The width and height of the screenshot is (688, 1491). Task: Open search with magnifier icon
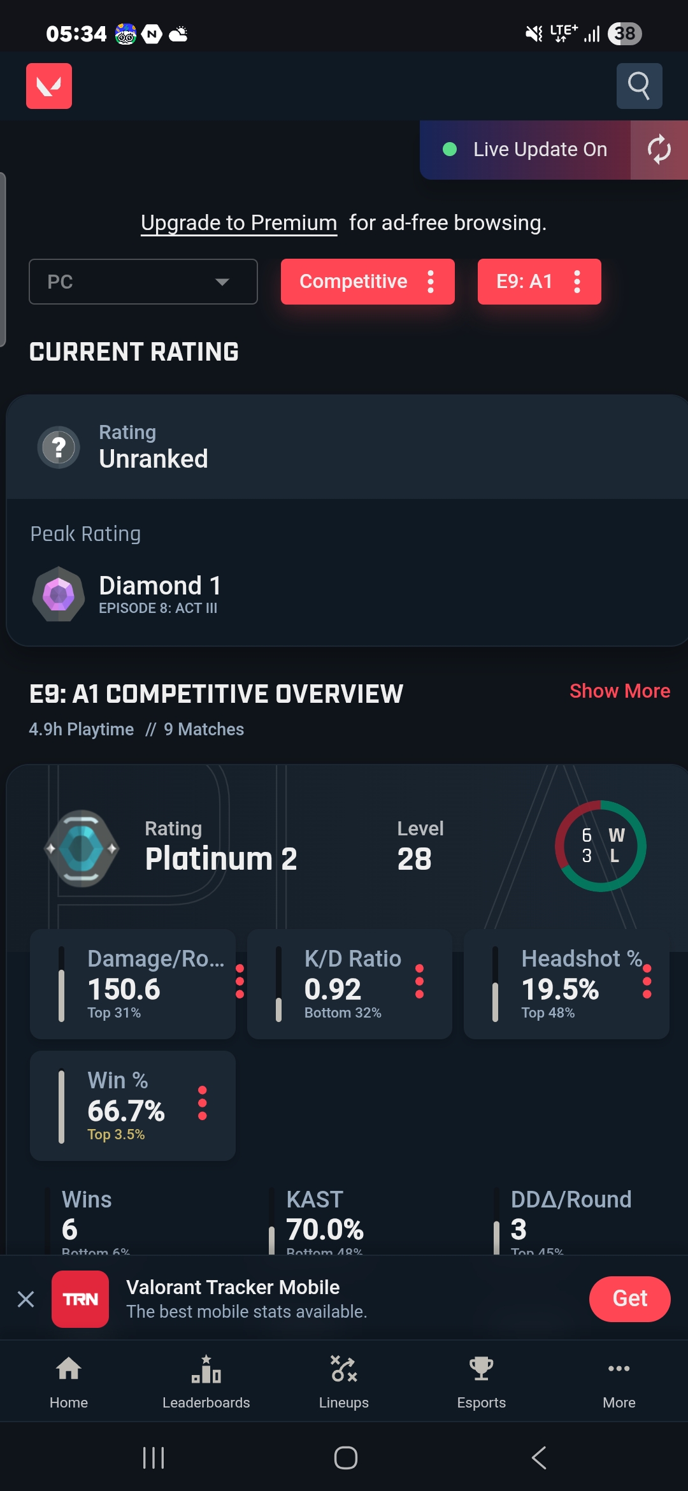pos(639,86)
